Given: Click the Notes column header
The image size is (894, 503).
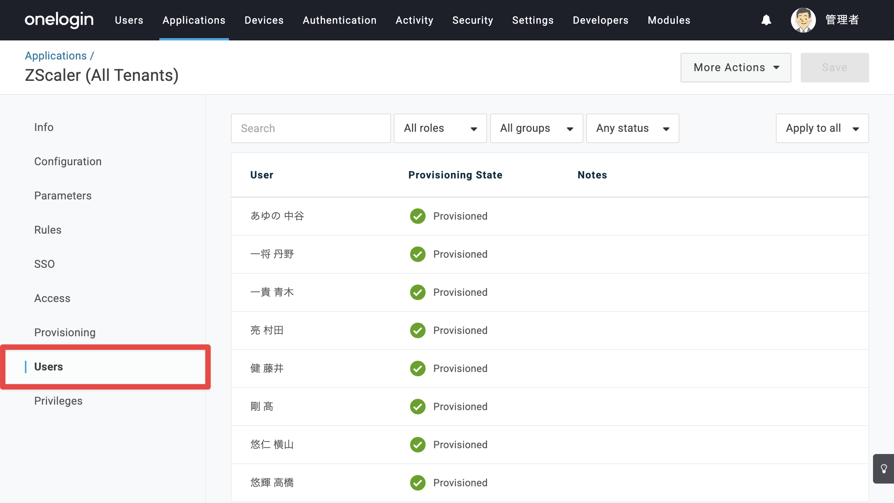Looking at the screenshot, I should (592, 175).
